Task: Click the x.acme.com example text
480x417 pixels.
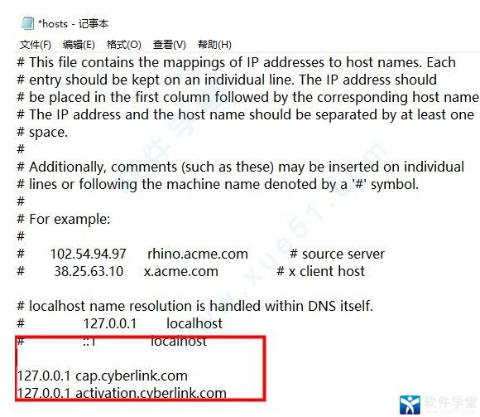Action: 181,271
